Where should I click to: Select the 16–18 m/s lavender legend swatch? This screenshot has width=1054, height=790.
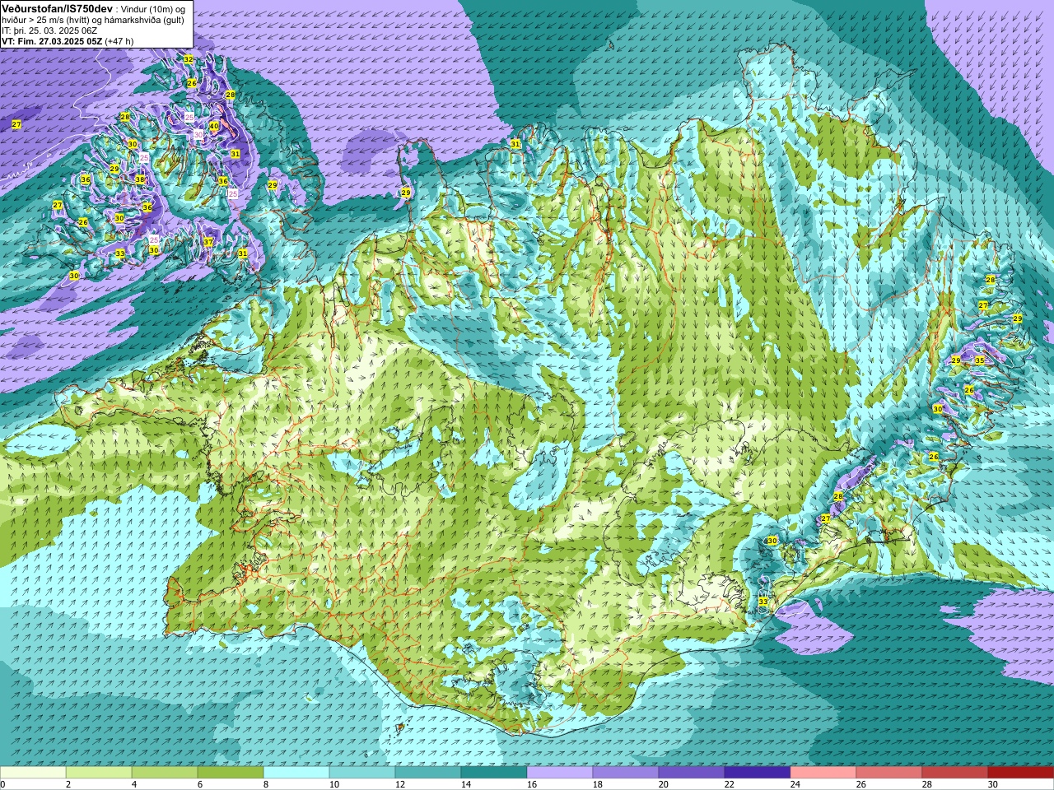coord(560,773)
